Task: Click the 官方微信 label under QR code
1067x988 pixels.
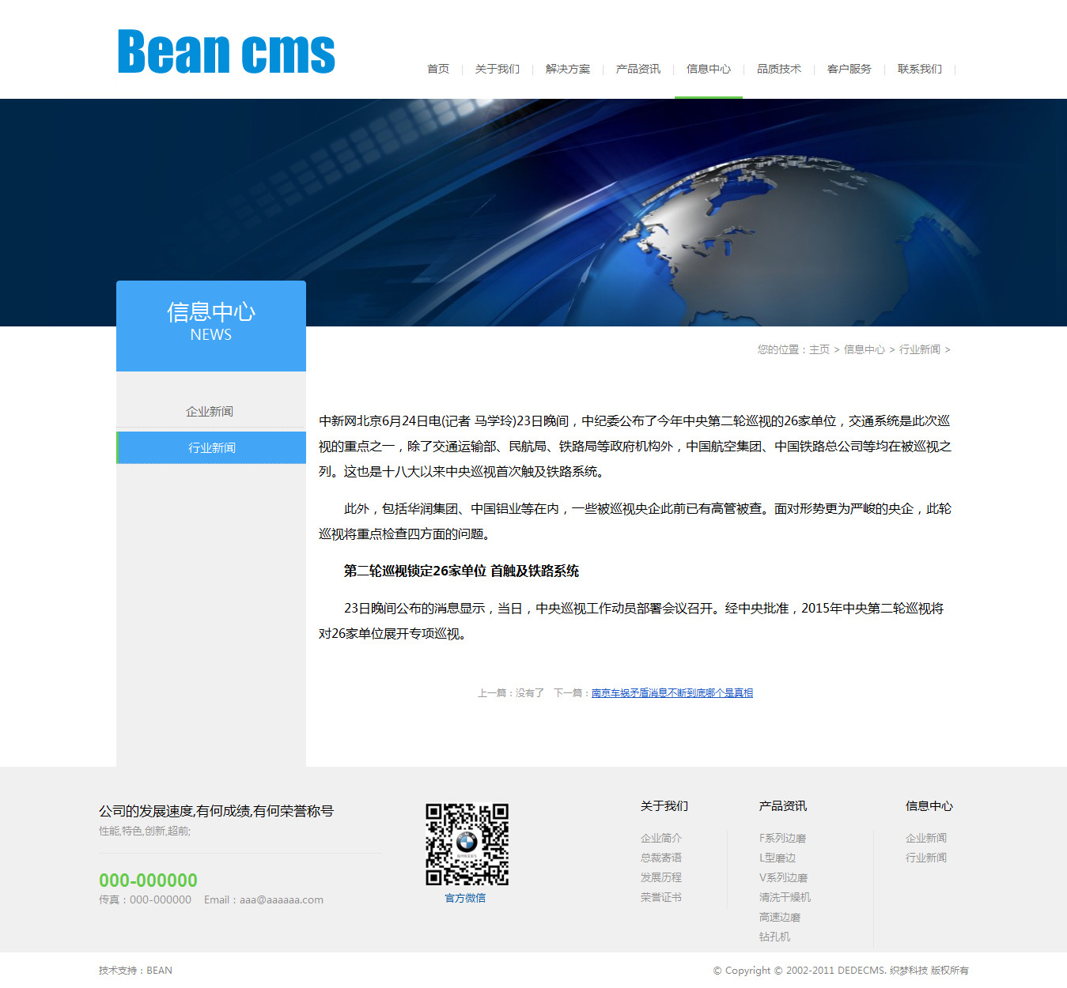Action: coord(465,898)
